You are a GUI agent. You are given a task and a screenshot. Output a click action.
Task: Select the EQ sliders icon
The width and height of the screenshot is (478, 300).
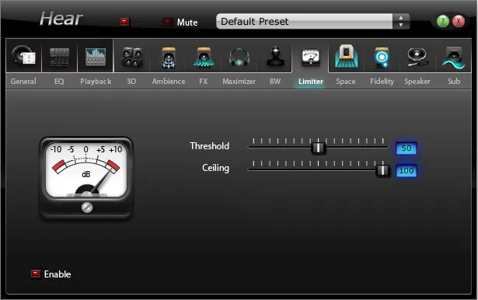click(59, 57)
